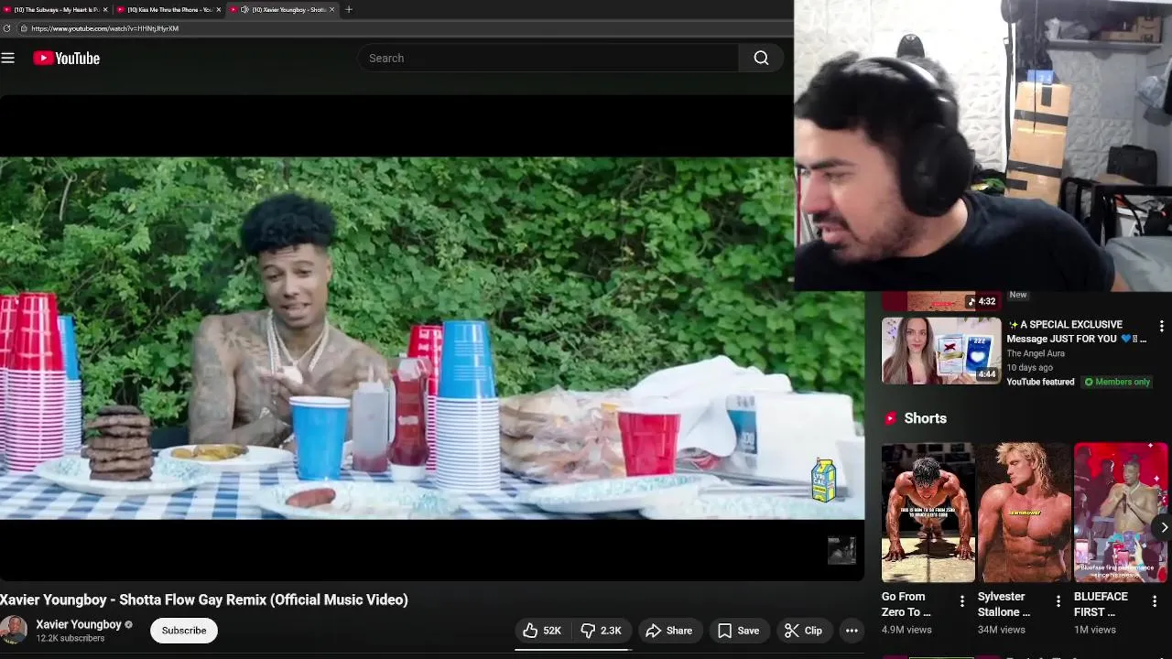Image resolution: width=1172 pixels, height=659 pixels.
Task: Click 'BLUEFACE FIRST' short title
Action: click(1101, 604)
